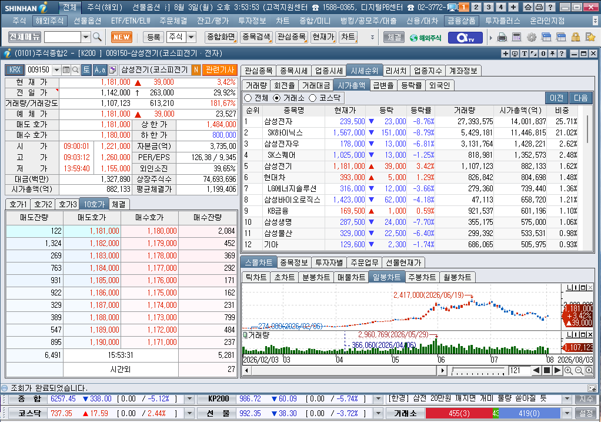
Task: Switch to the 거래량 ranking tab
Action: (256, 85)
